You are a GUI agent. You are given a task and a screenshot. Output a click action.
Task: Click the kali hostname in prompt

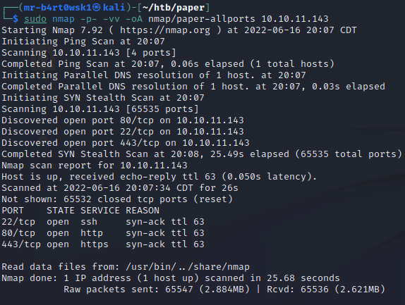coord(114,8)
